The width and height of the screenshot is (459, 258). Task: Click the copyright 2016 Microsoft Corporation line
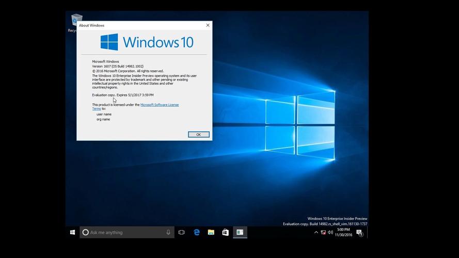128,71
